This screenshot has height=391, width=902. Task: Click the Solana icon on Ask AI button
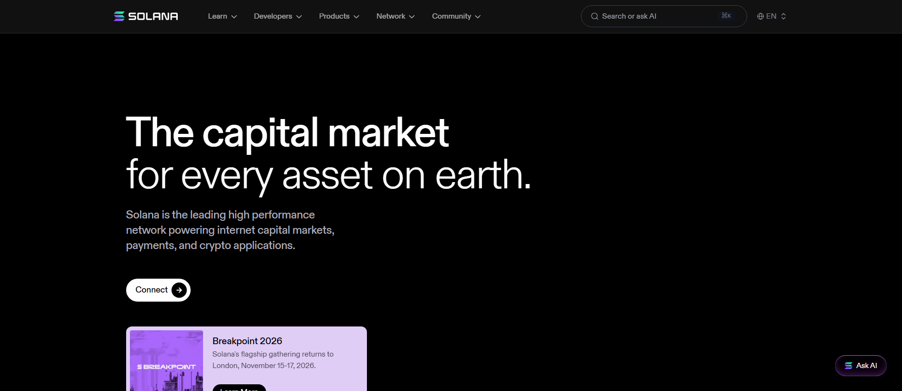pos(848,366)
